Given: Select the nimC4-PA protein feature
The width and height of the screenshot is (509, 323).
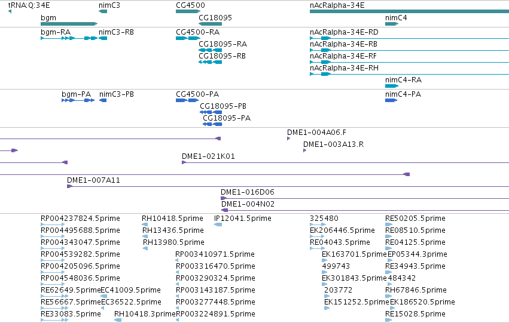Looking at the screenshot, I should [x=391, y=100].
